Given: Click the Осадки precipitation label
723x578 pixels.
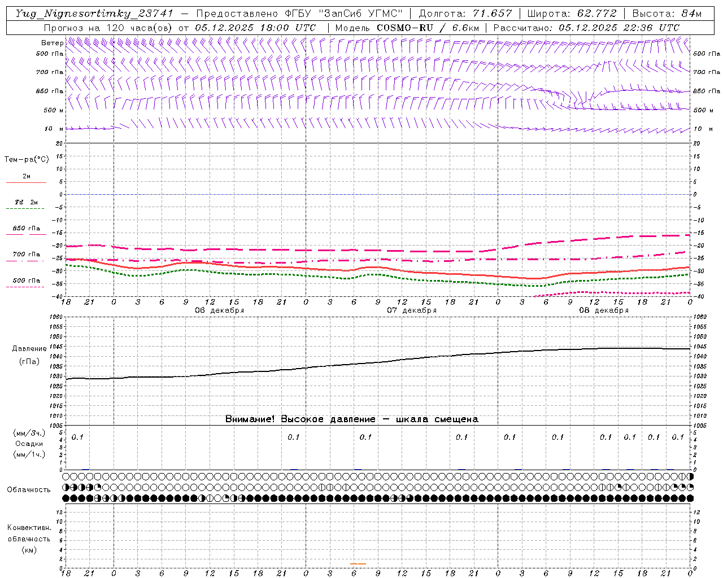Looking at the screenshot, I should (29, 444).
